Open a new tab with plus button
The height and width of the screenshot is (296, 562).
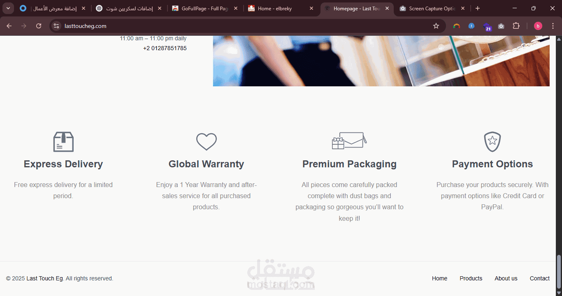(x=477, y=8)
